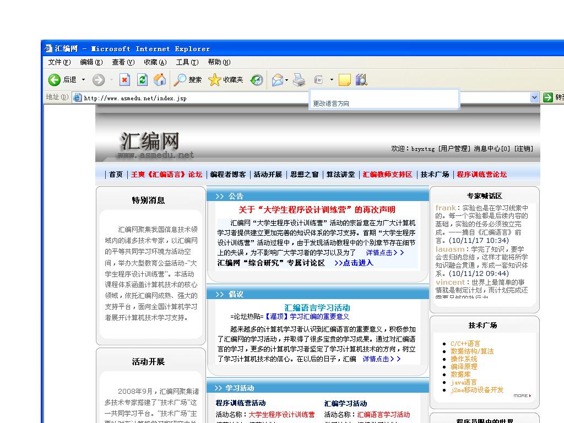Image resolution: width=564 pixels, height=423 pixels.
Task: Open 数据结构/算法 in 技术广场 list
Action: 472,351
